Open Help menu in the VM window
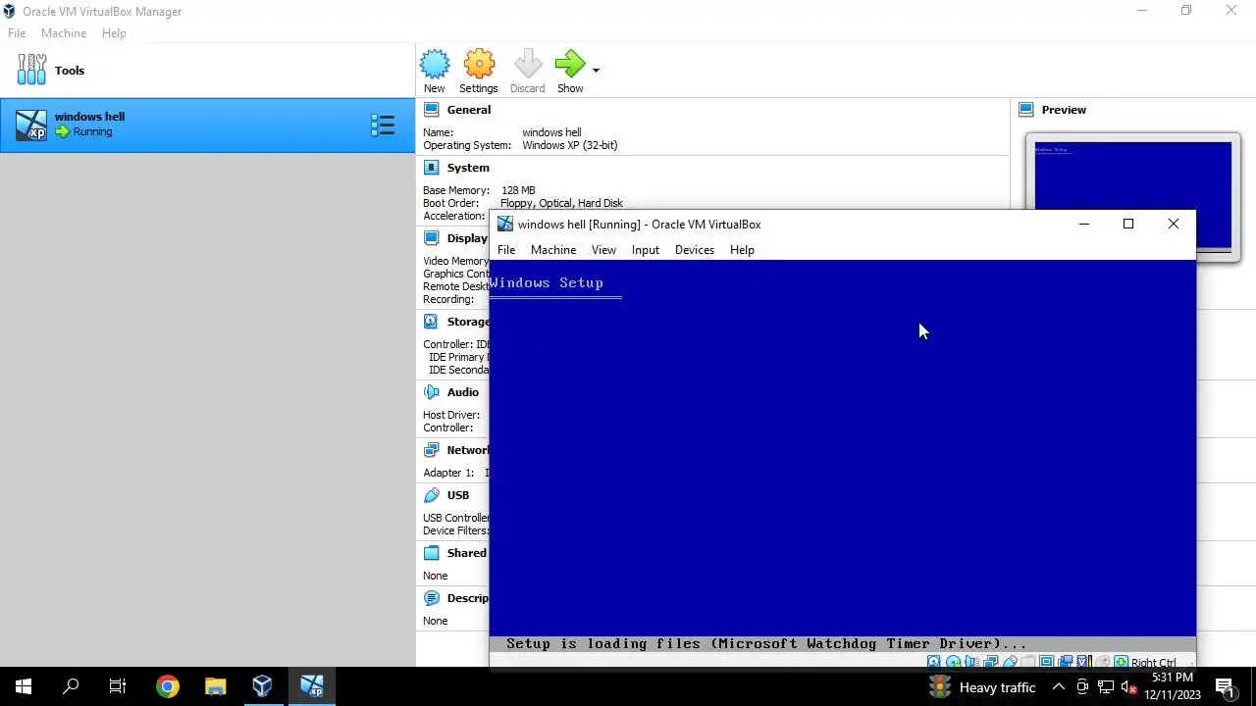 pyautogui.click(x=742, y=250)
